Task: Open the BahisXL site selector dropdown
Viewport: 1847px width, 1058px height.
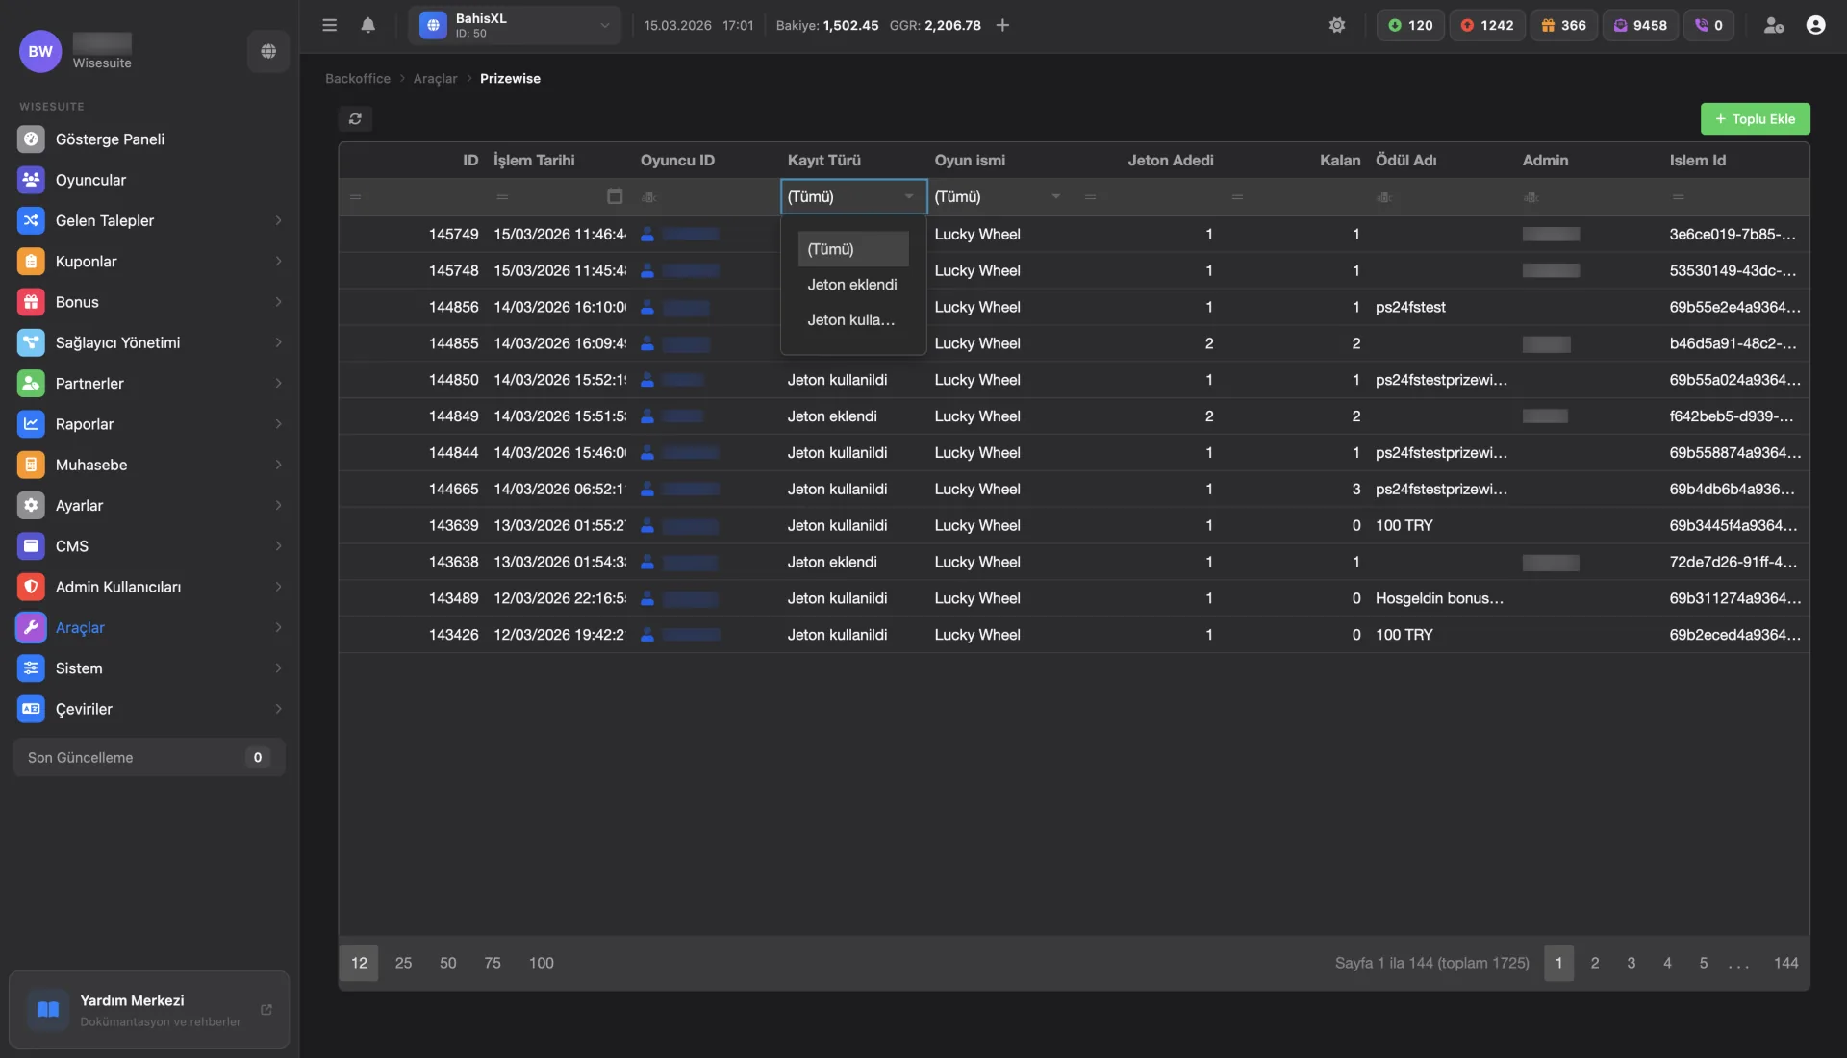Action: click(517, 25)
